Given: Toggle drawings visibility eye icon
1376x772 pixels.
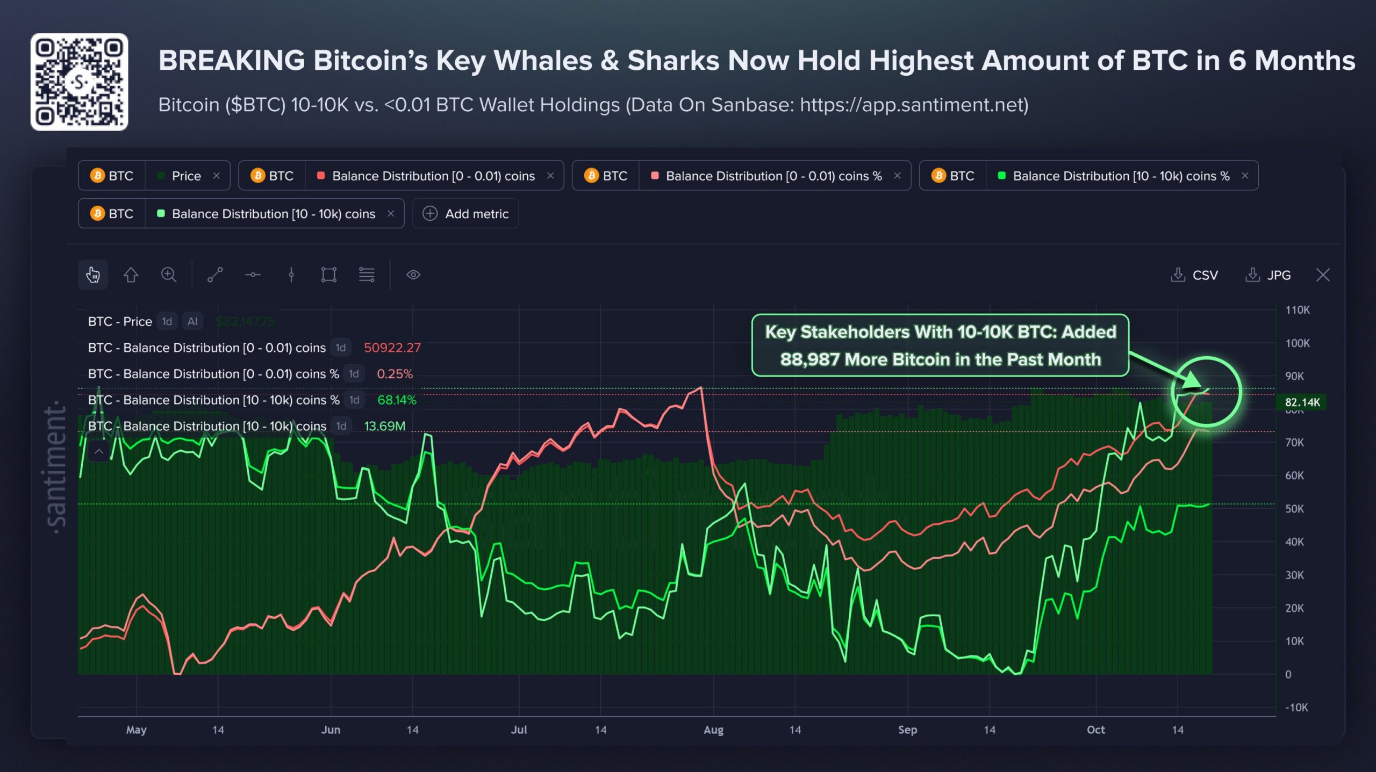Looking at the screenshot, I should [413, 275].
